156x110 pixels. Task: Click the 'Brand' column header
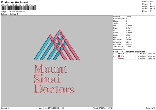pyautogui.click(x=143, y=52)
